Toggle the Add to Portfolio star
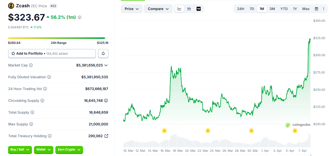Viewport: 329px width, 156px height. tap(13, 53)
